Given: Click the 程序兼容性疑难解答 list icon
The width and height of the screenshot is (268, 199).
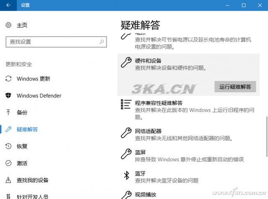Looking at the screenshot, I should click(126, 104).
